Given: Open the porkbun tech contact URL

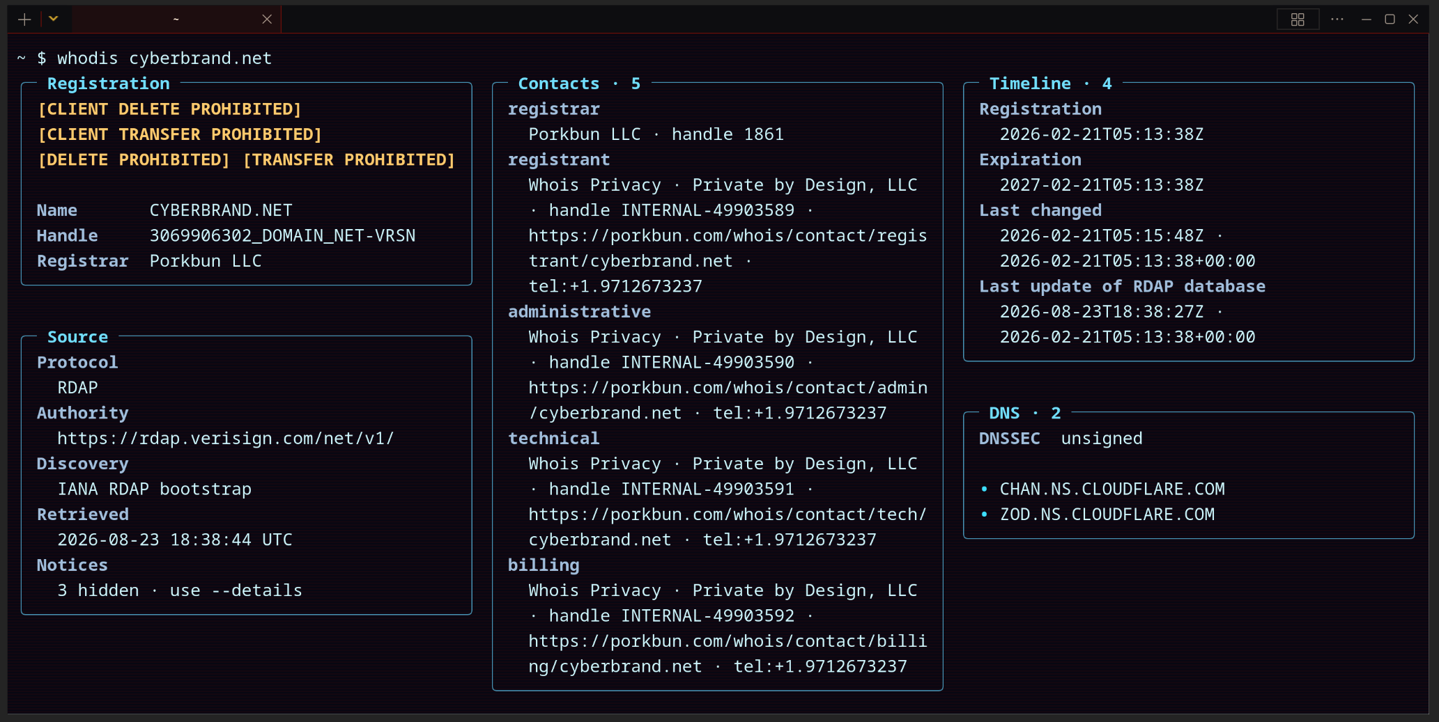Looking at the screenshot, I should [x=728, y=527].
